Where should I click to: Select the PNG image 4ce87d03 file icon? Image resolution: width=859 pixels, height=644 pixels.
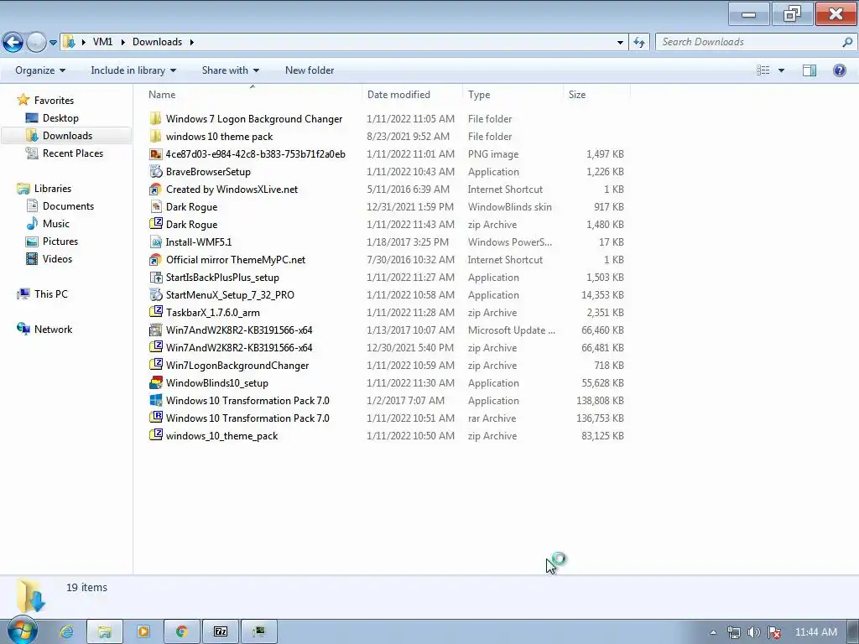155,154
